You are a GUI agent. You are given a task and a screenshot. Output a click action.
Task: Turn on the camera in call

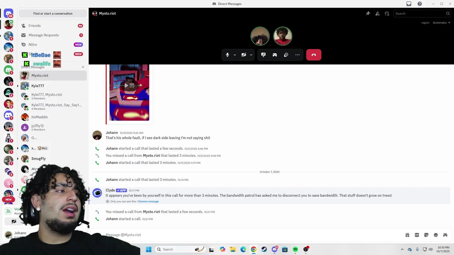(244, 55)
